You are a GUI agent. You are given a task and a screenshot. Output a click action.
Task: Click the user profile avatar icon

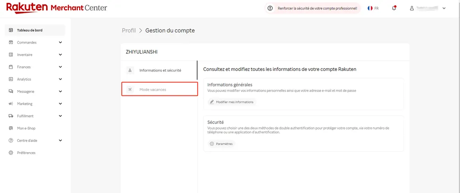[x=411, y=8]
